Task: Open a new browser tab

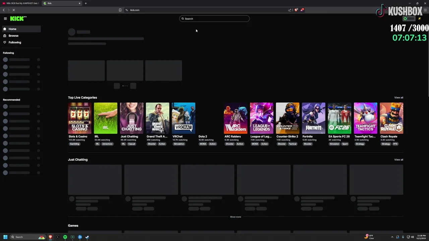Action: point(85,3)
